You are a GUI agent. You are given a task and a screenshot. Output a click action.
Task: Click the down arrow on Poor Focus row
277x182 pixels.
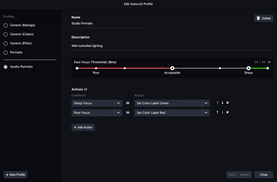[222, 112]
